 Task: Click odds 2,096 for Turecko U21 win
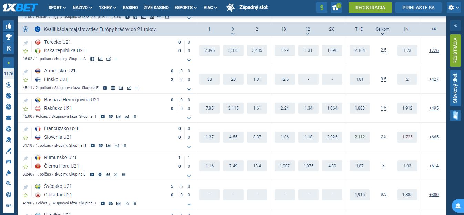coord(209,50)
